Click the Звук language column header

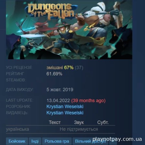click(x=79, y=122)
